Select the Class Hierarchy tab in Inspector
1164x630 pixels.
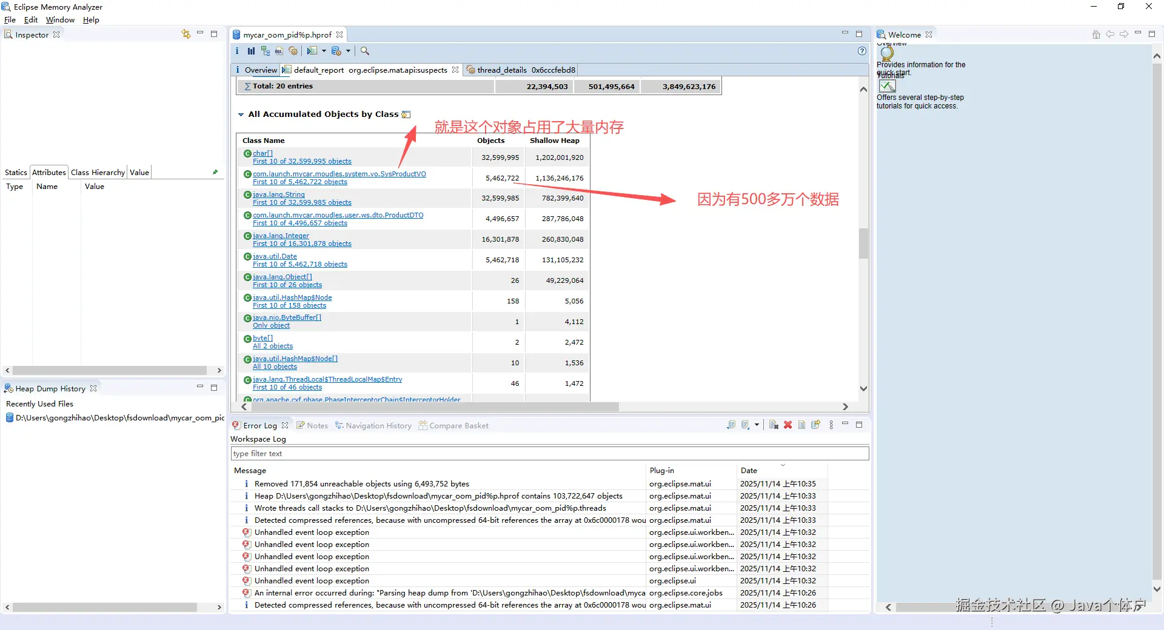point(98,172)
